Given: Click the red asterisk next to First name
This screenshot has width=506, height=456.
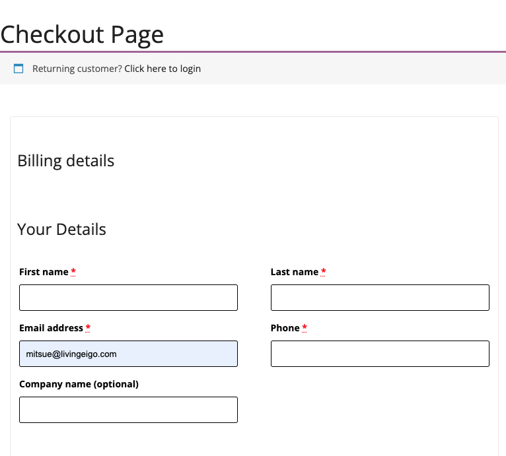Looking at the screenshot, I should pyautogui.click(x=73, y=271).
